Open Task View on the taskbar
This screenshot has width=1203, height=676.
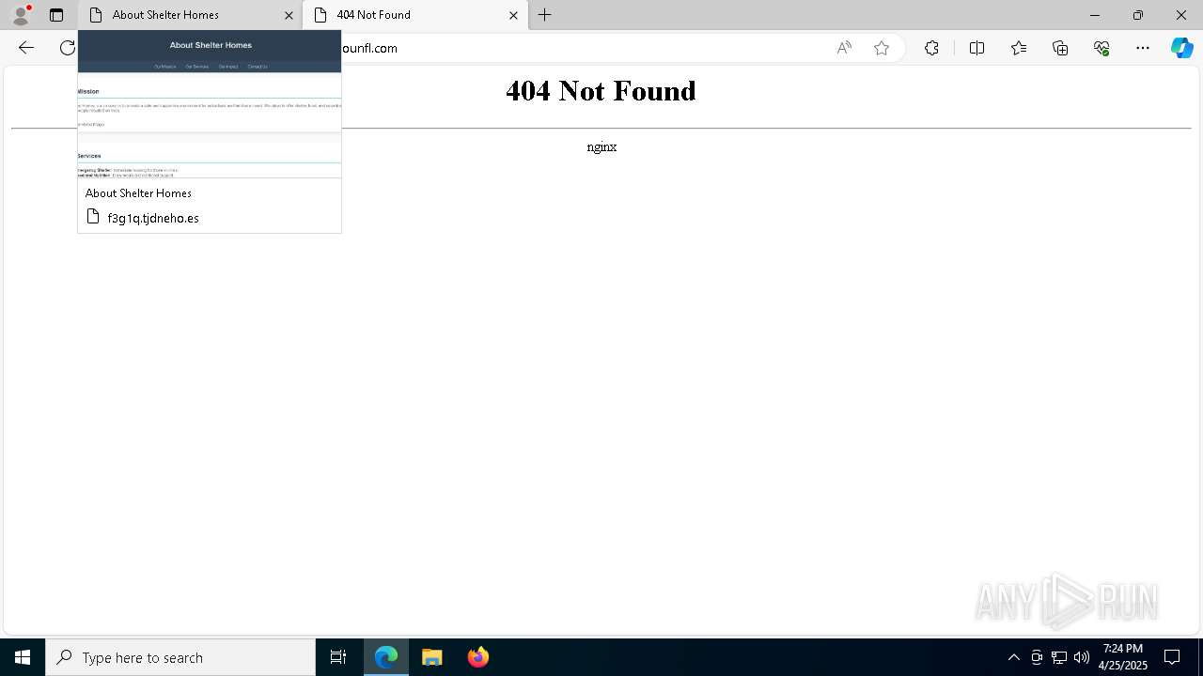click(x=338, y=657)
